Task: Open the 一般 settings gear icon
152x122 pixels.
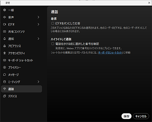Action: click(x=5, y=10)
